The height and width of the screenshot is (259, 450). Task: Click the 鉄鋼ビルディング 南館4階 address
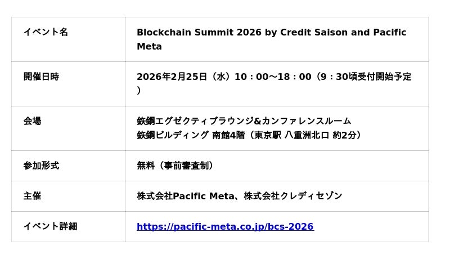point(190,135)
